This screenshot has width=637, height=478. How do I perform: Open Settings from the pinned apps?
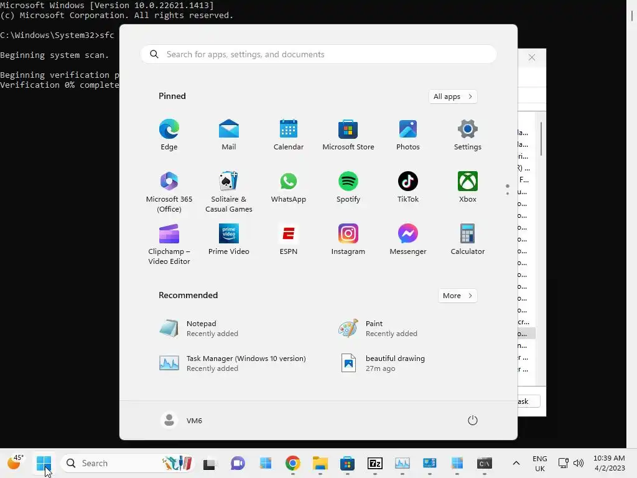(468, 135)
